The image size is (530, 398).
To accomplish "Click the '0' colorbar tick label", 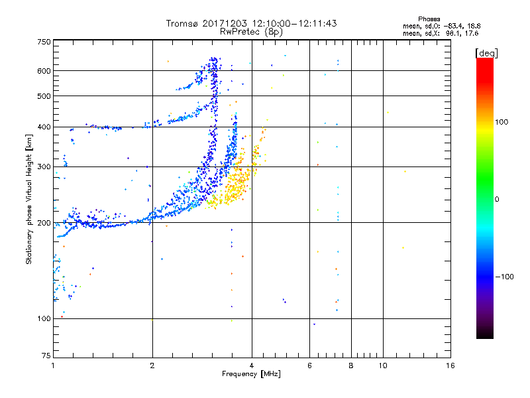I will [x=497, y=199].
